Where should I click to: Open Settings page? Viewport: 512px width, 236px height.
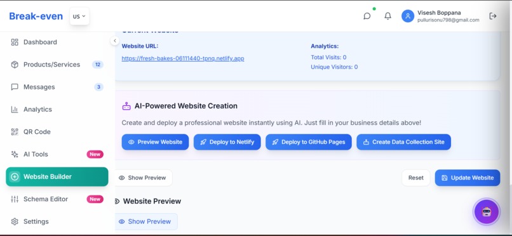pos(57,221)
